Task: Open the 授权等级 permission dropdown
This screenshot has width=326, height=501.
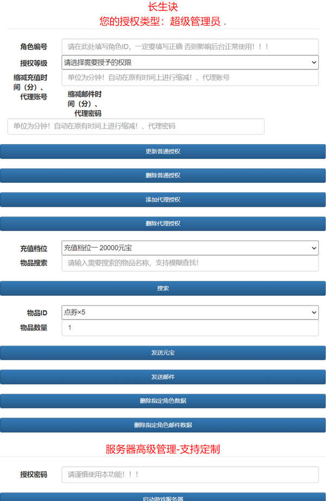Action: [x=190, y=63]
